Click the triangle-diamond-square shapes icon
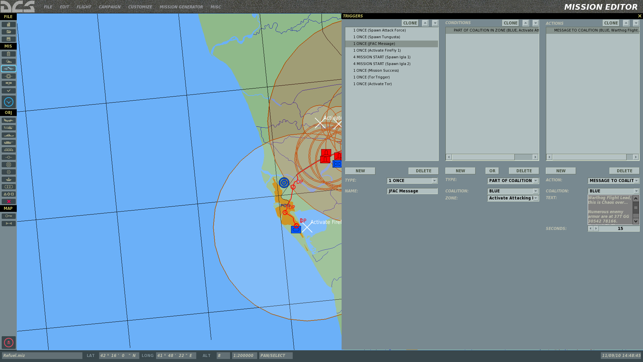Viewport: 643px width, 362px height. 9,194
